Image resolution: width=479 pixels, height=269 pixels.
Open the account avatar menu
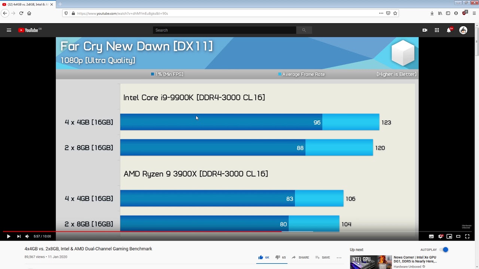(x=463, y=30)
